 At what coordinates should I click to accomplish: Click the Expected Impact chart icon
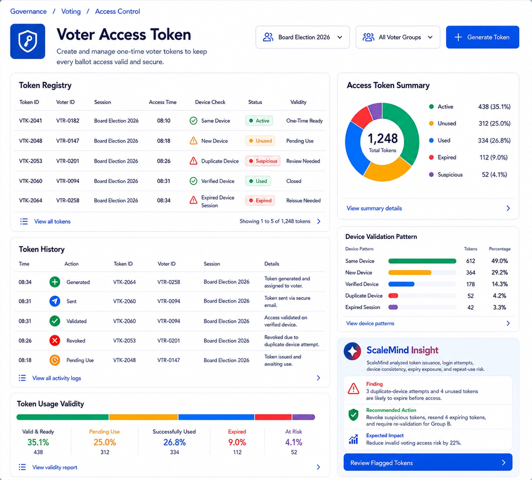[x=353, y=439]
